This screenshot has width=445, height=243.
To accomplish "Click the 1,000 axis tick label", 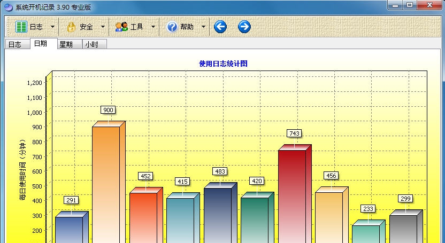I will tap(35, 113).
